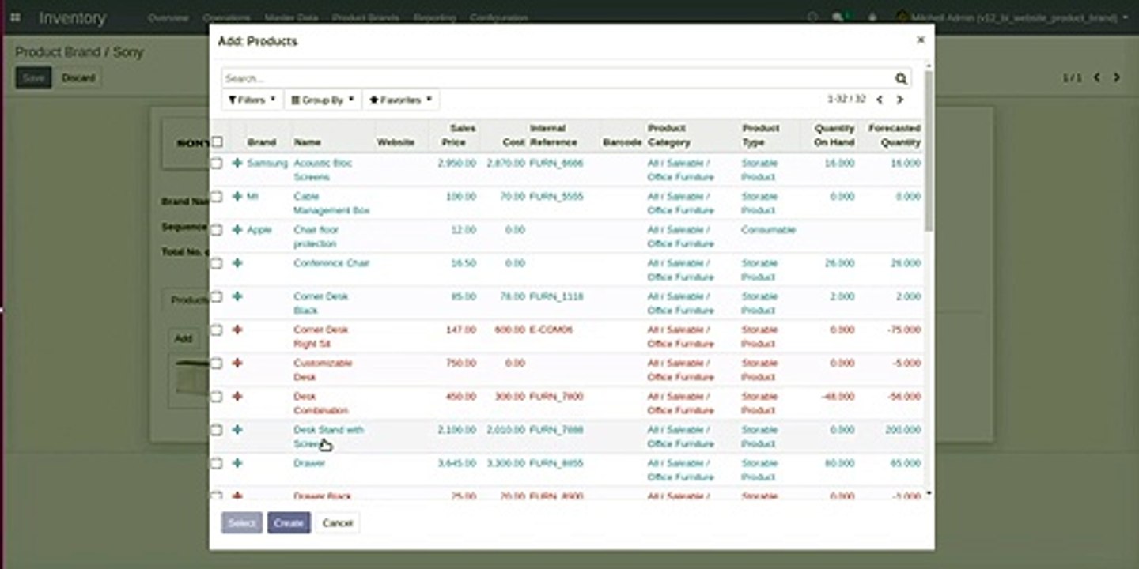
Task: Check the Corner Desk Black row checkbox
Action: click(x=216, y=296)
